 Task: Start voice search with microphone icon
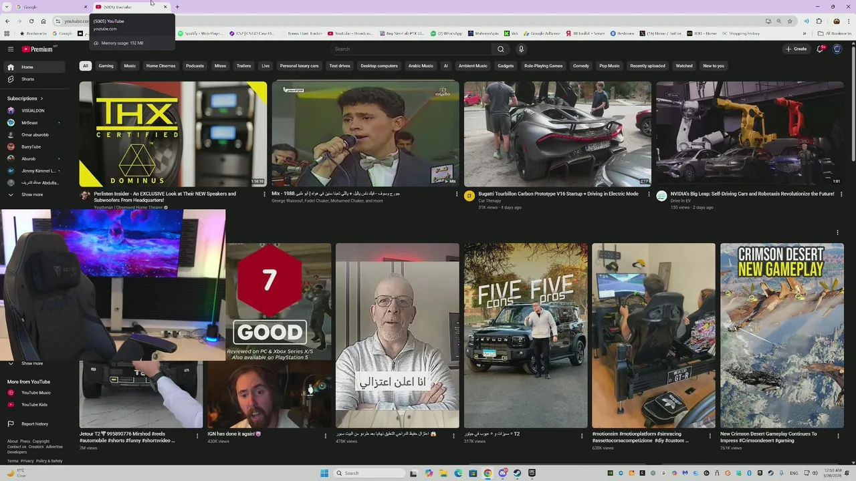[521, 49]
